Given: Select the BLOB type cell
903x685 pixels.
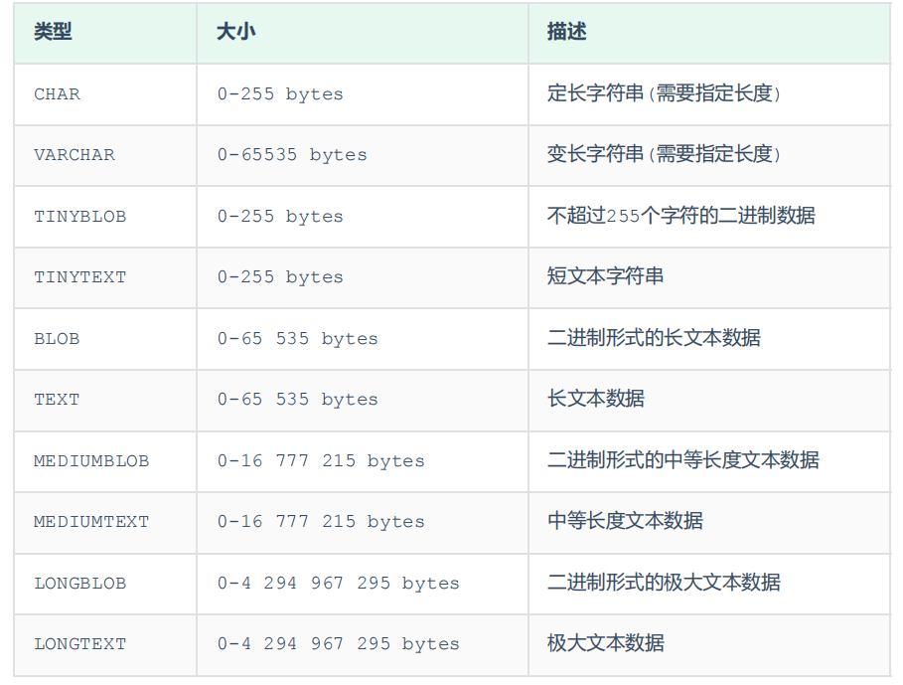Looking at the screenshot, I should pyautogui.click(x=57, y=339).
